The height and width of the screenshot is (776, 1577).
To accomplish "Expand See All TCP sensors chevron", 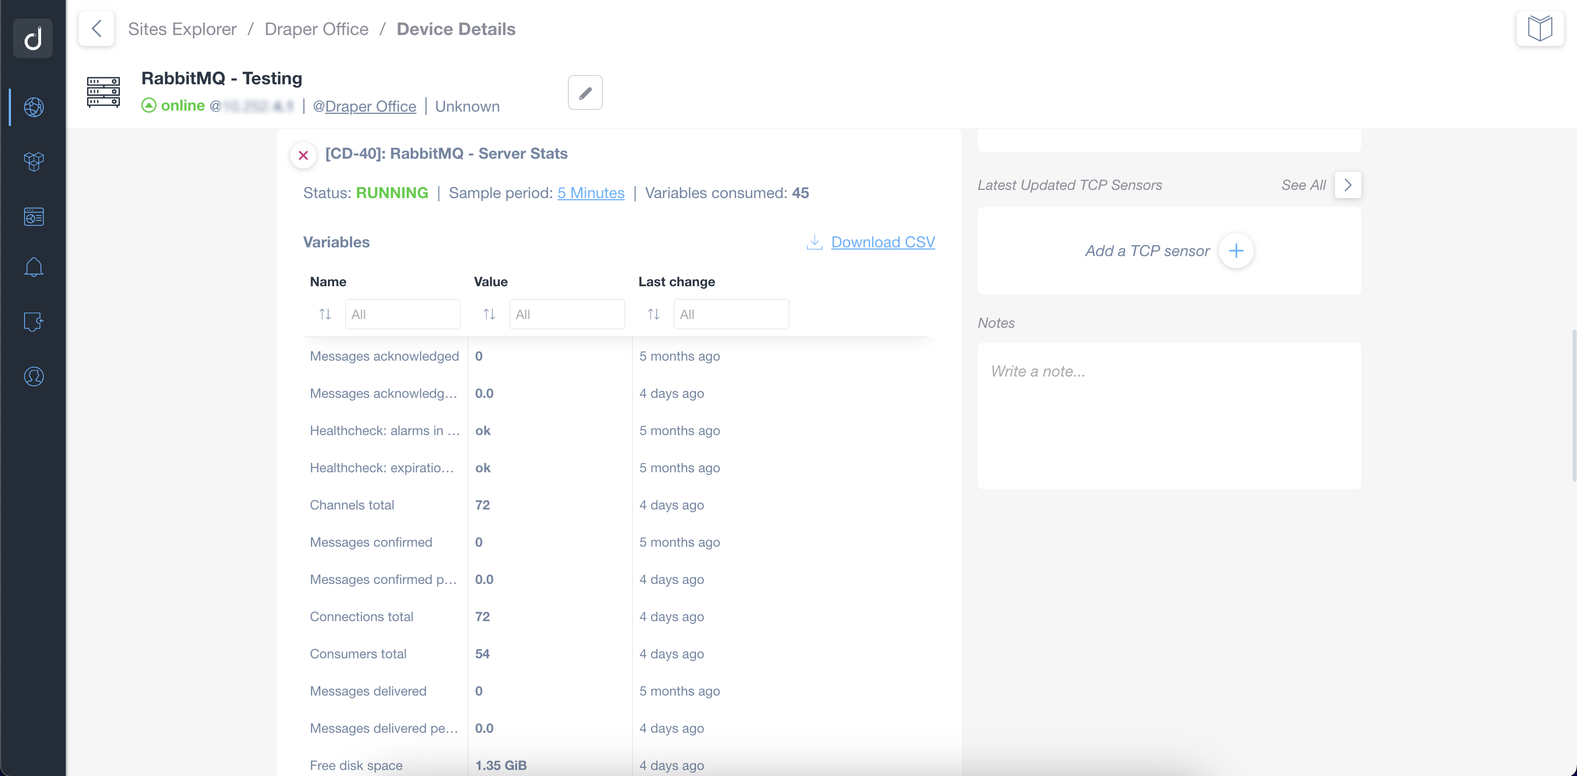I will 1348,185.
